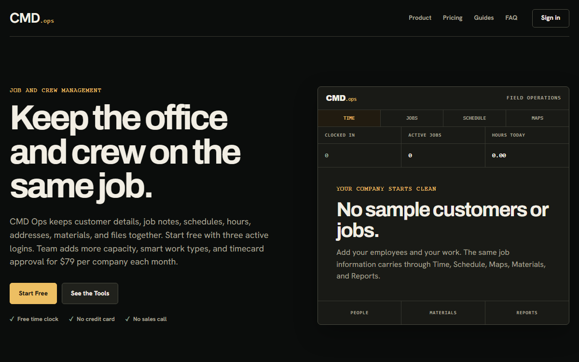Click the 'CLOCKED IN' label

click(340, 135)
